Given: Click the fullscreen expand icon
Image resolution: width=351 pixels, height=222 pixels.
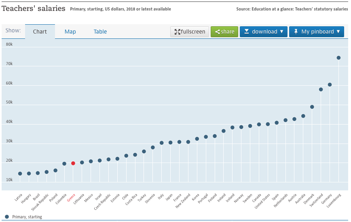Looking at the screenshot, I should [177, 32].
